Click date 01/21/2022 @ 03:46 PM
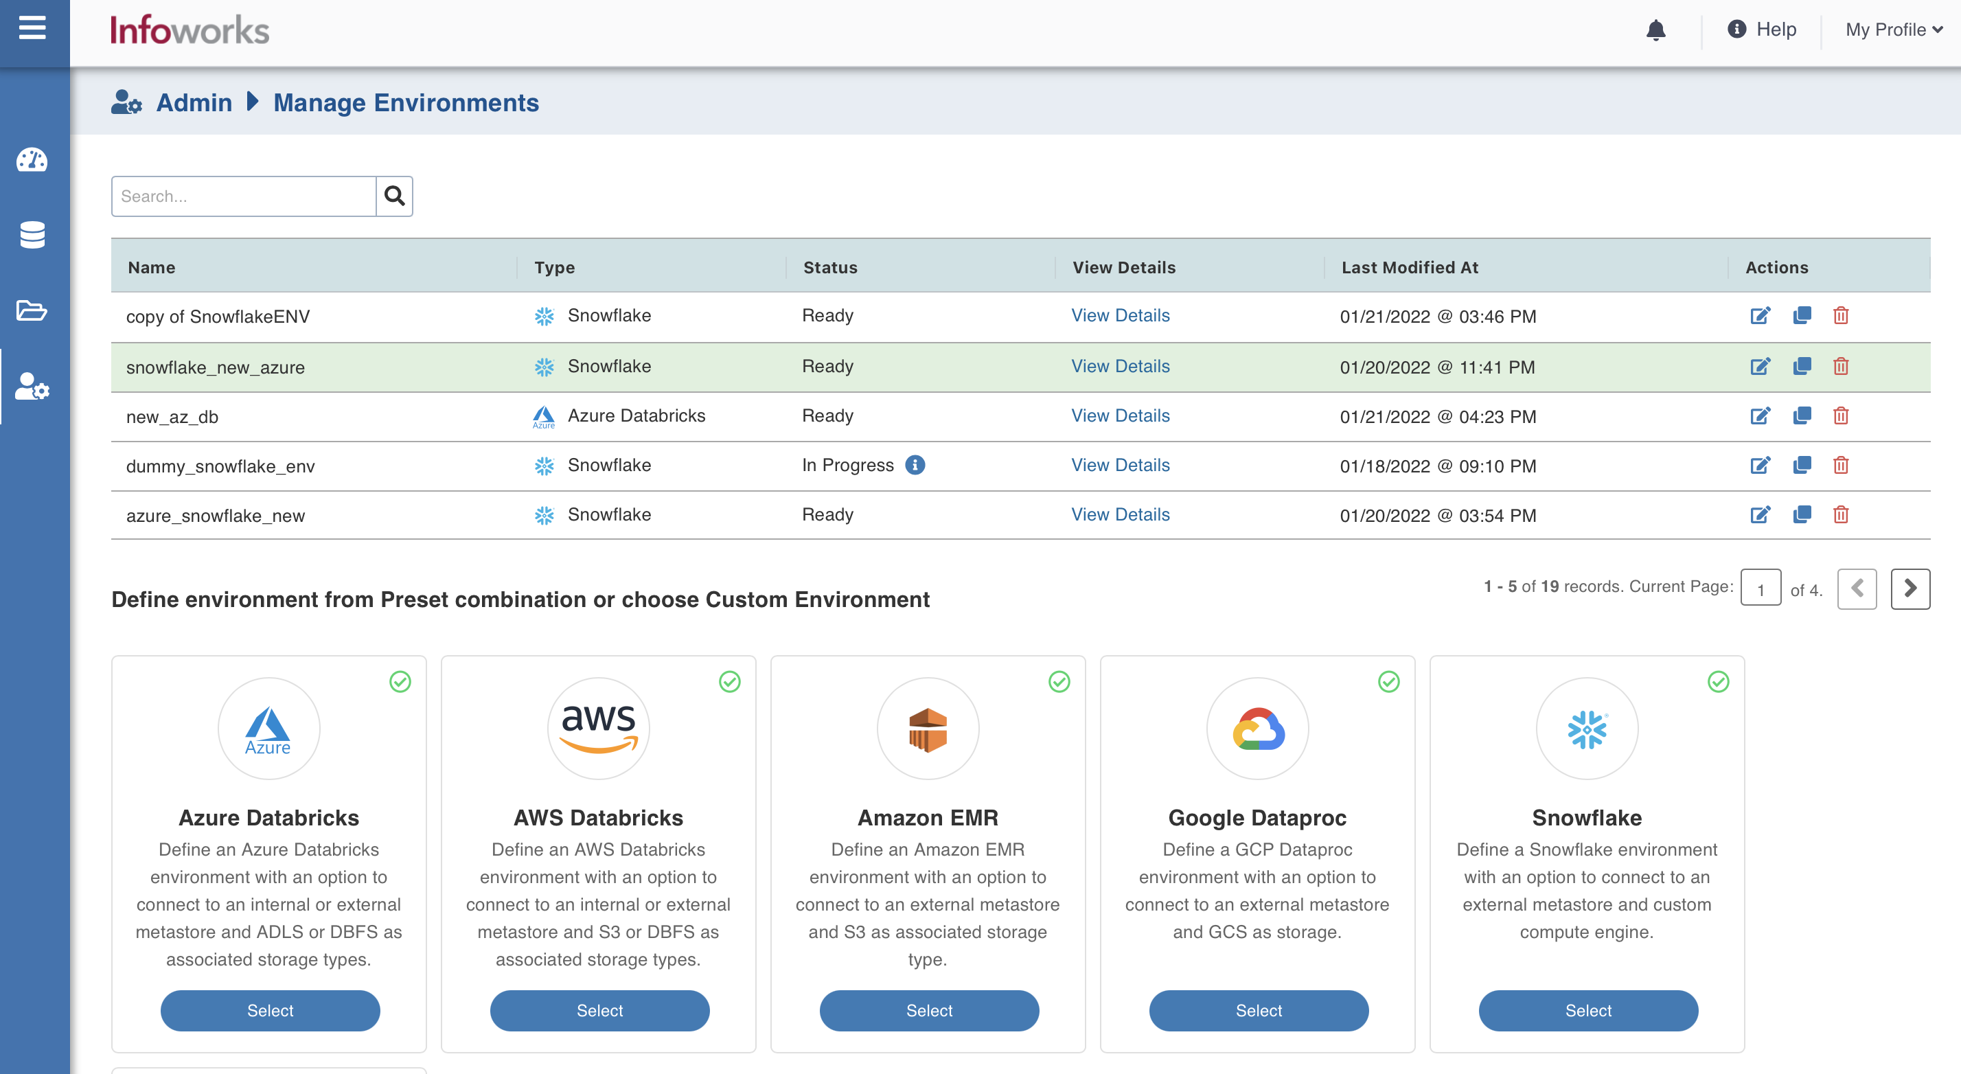Viewport: 1961px width, 1074px height. (1438, 317)
